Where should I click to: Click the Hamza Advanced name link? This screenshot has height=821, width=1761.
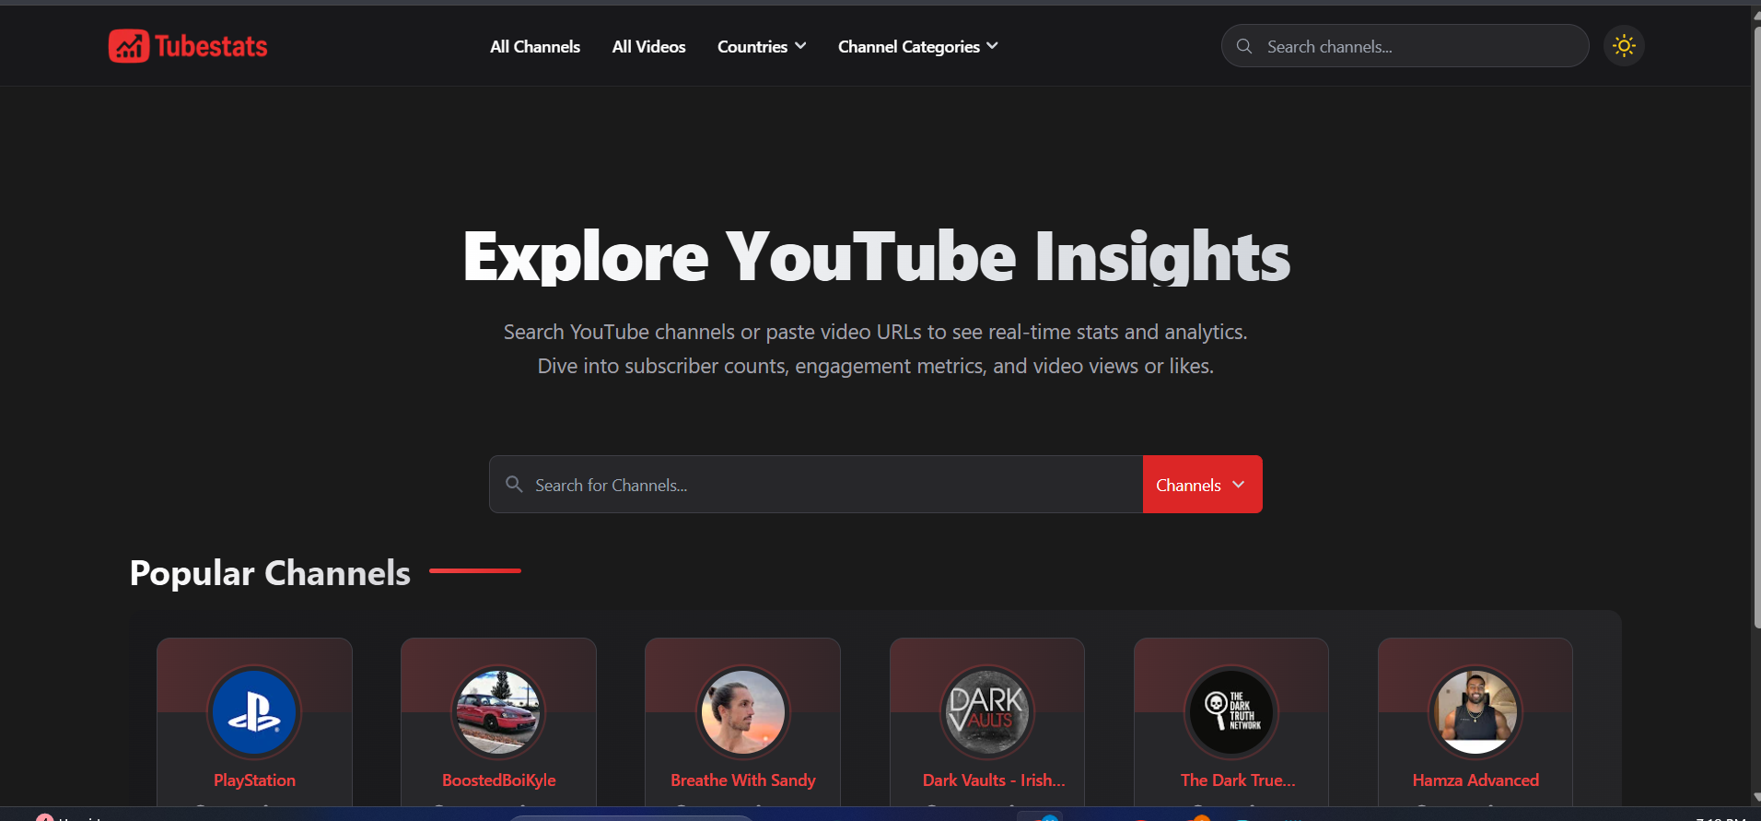coord(1475,780)
